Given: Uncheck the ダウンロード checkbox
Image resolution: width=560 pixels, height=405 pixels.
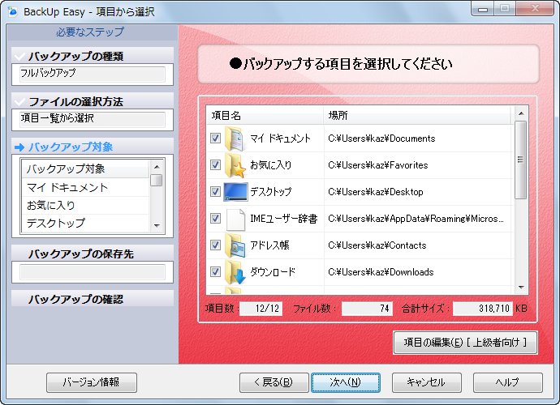Looking at the screenshot, I should coord(215,271).
